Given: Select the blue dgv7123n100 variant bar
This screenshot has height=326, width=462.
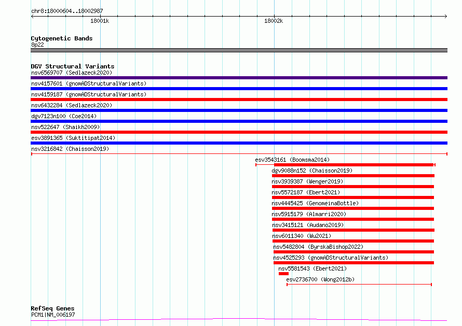Looking at the screenshot, I should (x=239, y=121).
